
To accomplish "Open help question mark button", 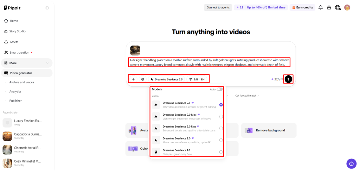I will pyautogui.click(x=351, y=164).
